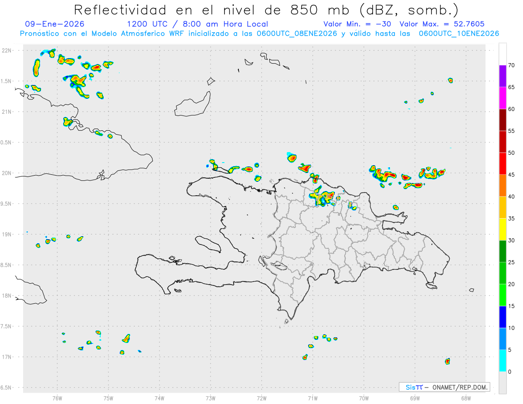This screenshot has width=523, height=404.
Task: Click the 69W longitude label
Action: (415, 397)
